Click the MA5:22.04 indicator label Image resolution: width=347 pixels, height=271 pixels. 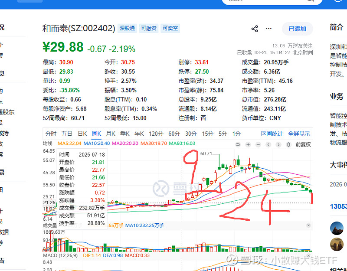(x=69, y=144)
